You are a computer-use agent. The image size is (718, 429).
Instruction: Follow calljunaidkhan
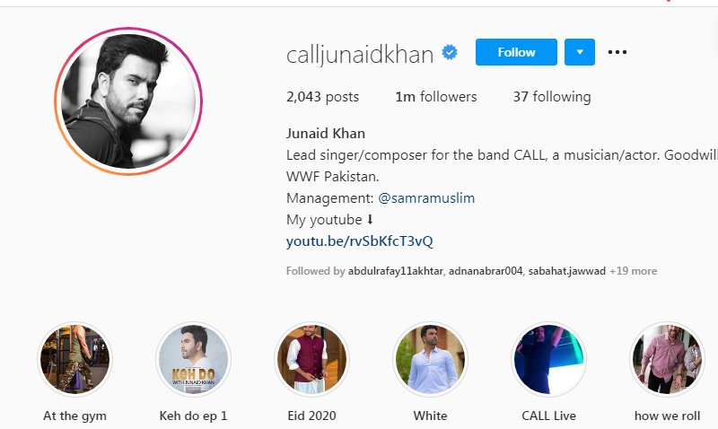pyautogui.click(x=516, y=52)
